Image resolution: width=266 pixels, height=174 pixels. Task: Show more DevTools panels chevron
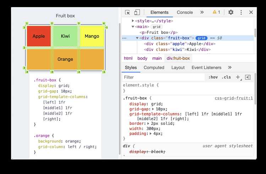[x=202, y=12]
